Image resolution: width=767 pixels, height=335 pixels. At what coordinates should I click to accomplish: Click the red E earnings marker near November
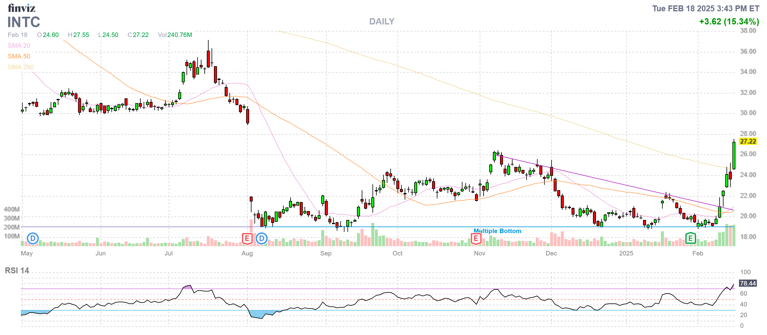476,238
